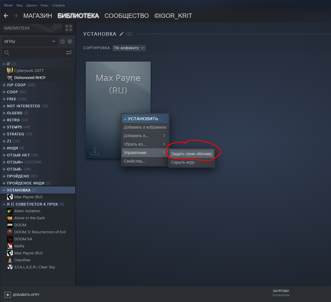Viewport: 331px width, 302px height.
Task: Open Свойства... from context menu
Action: click(145, 161)
